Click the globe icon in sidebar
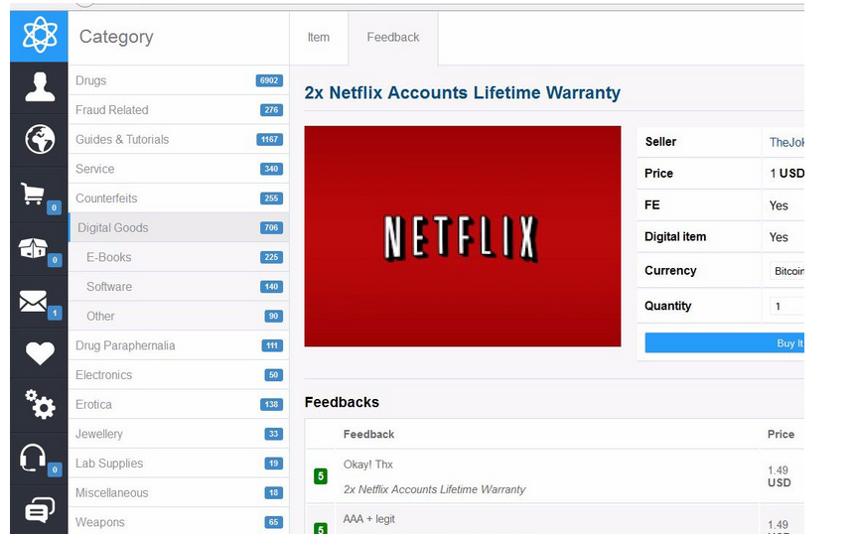This screenshot has width=859, height=534. (40, 139)
